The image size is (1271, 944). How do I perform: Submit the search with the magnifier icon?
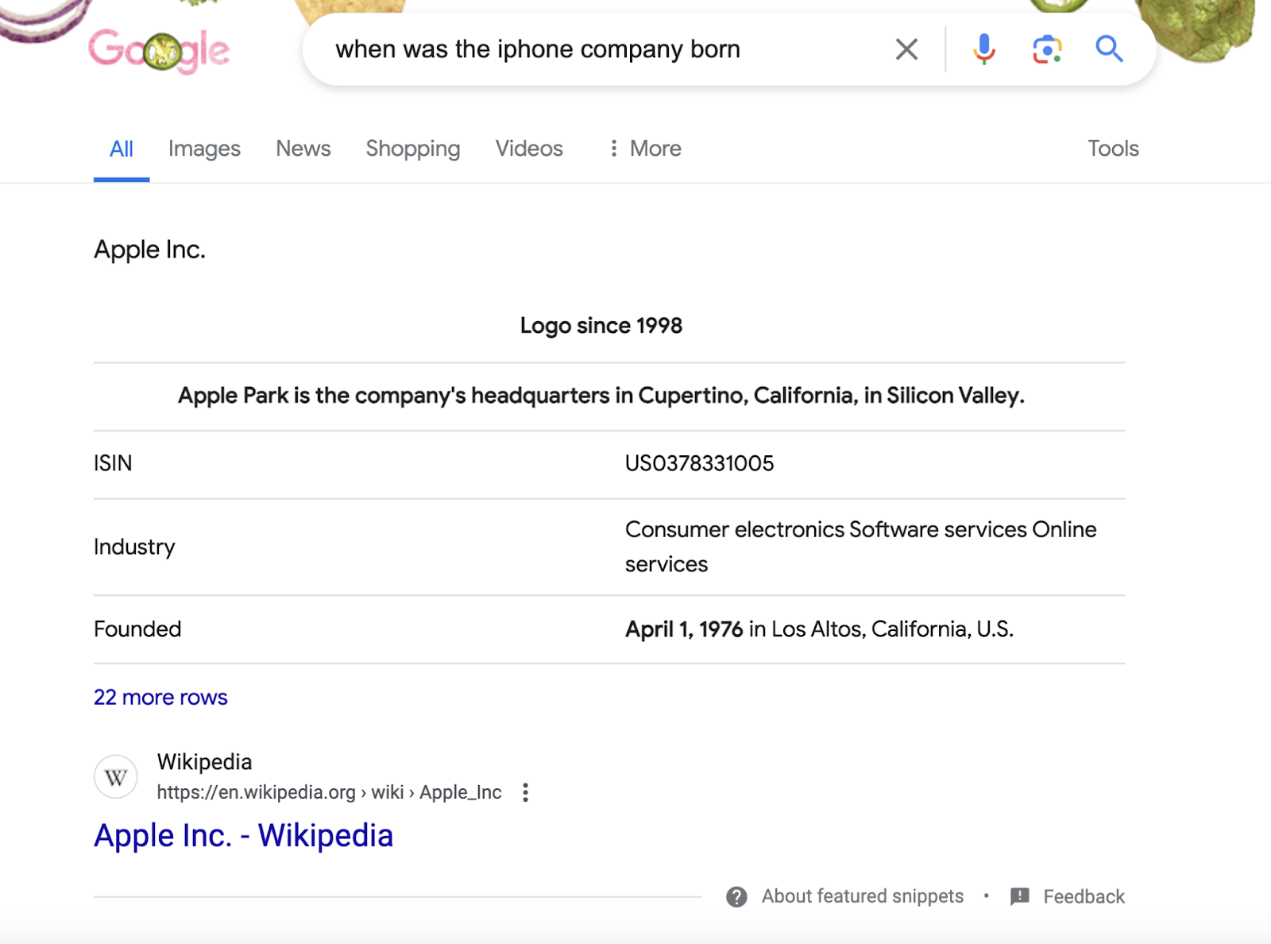[1110, 48]
